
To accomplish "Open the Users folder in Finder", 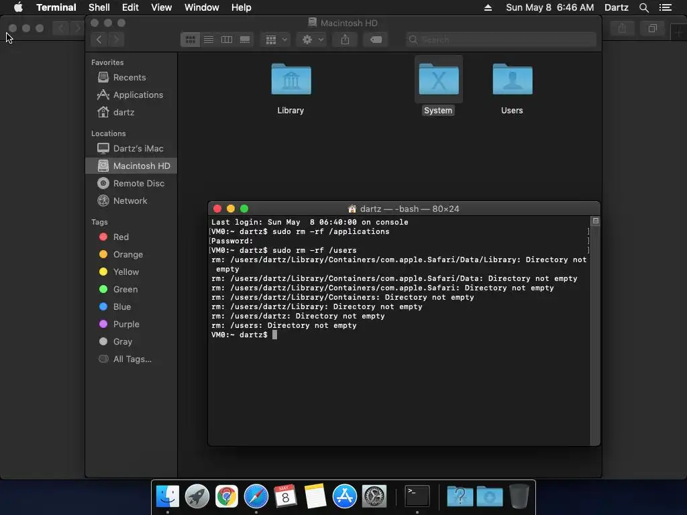I will tap(512, 80).
